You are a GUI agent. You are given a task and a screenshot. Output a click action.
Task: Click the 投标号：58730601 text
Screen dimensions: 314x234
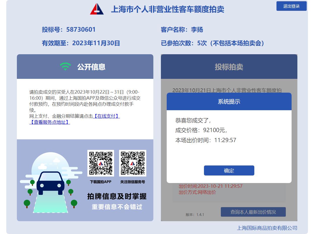pos(69,30)
